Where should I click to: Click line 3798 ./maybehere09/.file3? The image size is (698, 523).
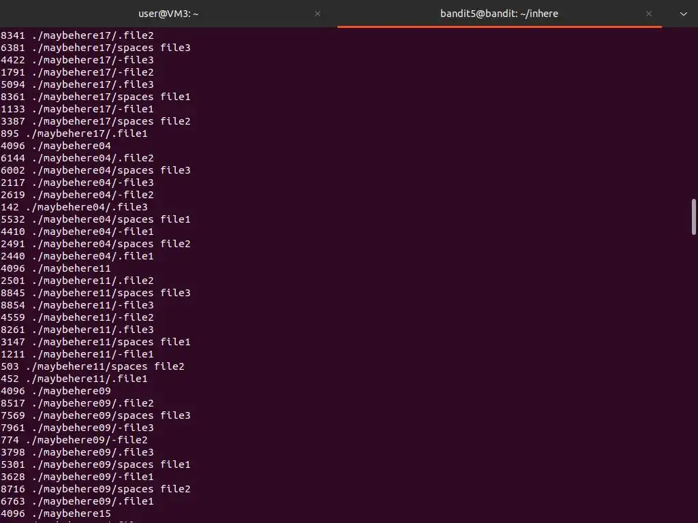pos(77,452)
